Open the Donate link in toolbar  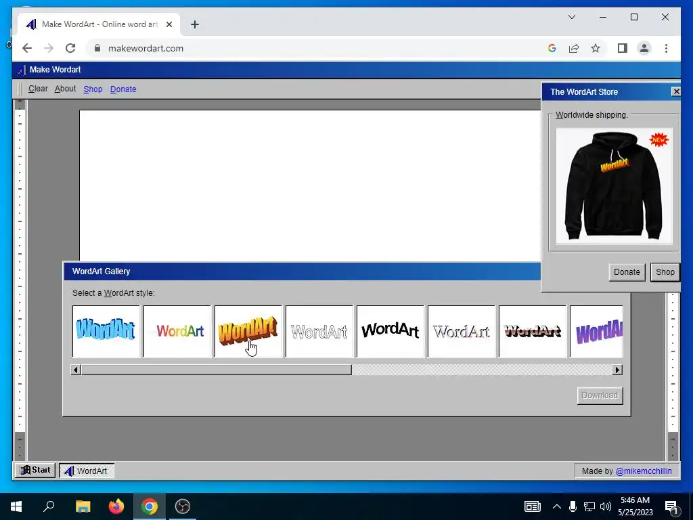click(123, 89)
